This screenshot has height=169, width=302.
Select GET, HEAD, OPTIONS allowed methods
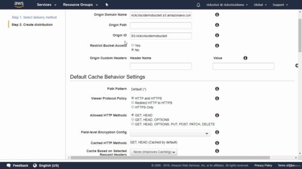click(x=133, y=120)
